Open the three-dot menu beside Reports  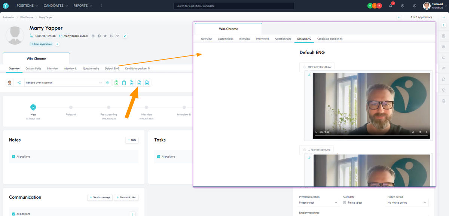click(x=101, y=6)
